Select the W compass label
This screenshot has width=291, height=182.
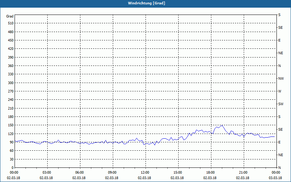click(280, 91)
